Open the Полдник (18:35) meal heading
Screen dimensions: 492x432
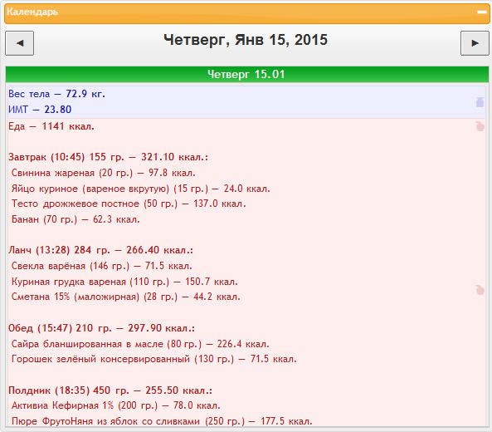110,390
